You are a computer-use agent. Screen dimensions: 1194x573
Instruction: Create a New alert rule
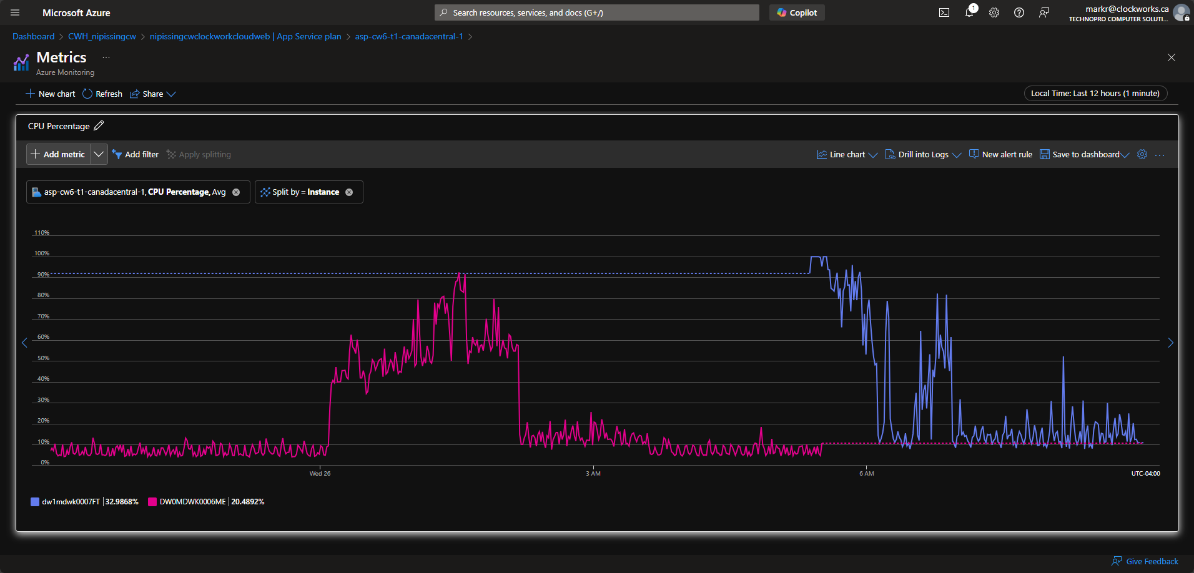pyautogui.click(x=1000, y=154)
